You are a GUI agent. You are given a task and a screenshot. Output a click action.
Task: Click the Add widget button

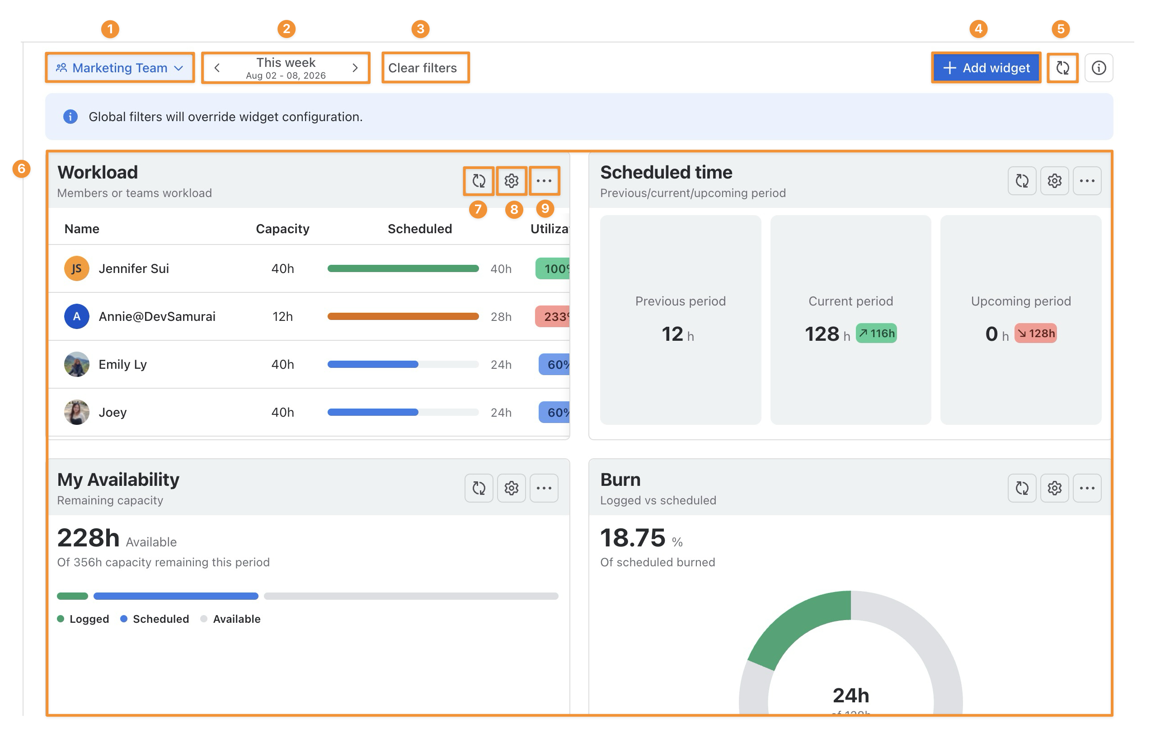pos(986,68)
